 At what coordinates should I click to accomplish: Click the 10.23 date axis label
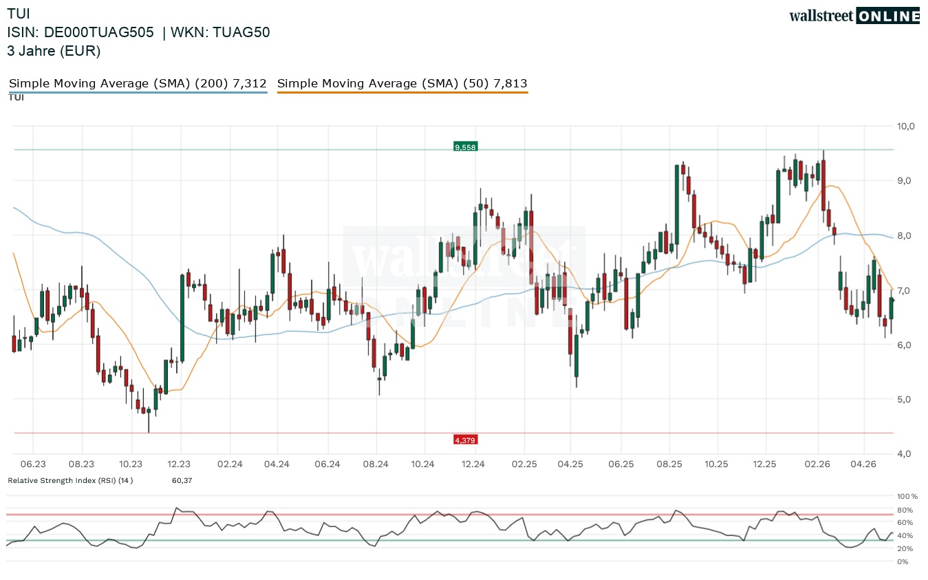tap(131, 464)
